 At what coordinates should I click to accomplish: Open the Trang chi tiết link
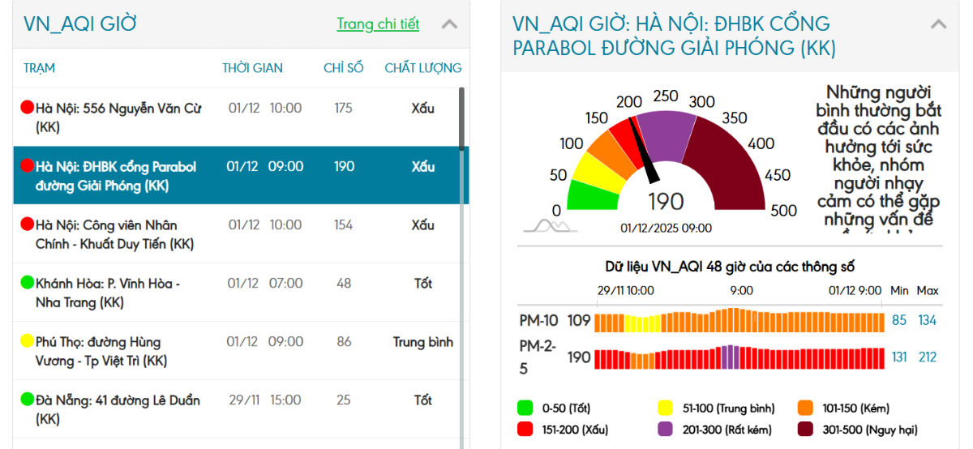click(x=378, y=24)
